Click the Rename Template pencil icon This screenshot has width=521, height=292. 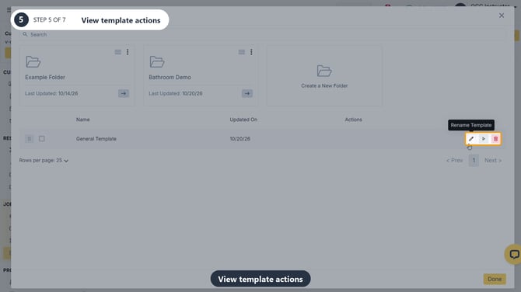[470, 139]
